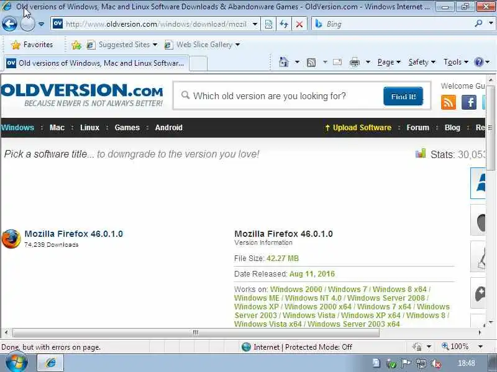Click the Read Mail toolbar icon
This screenshot has width=497, height=372.
pos(337,62)
